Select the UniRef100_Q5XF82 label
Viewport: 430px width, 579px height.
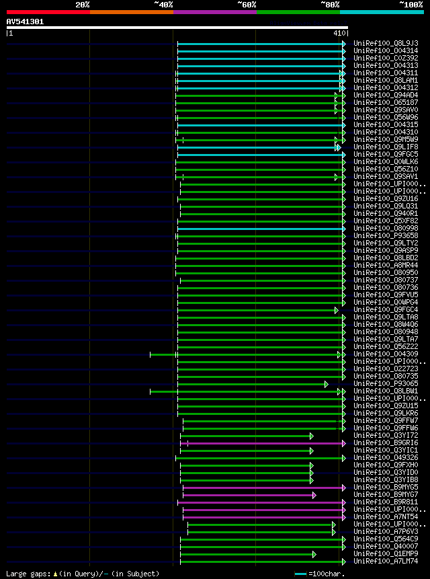(x=386, y=221)
